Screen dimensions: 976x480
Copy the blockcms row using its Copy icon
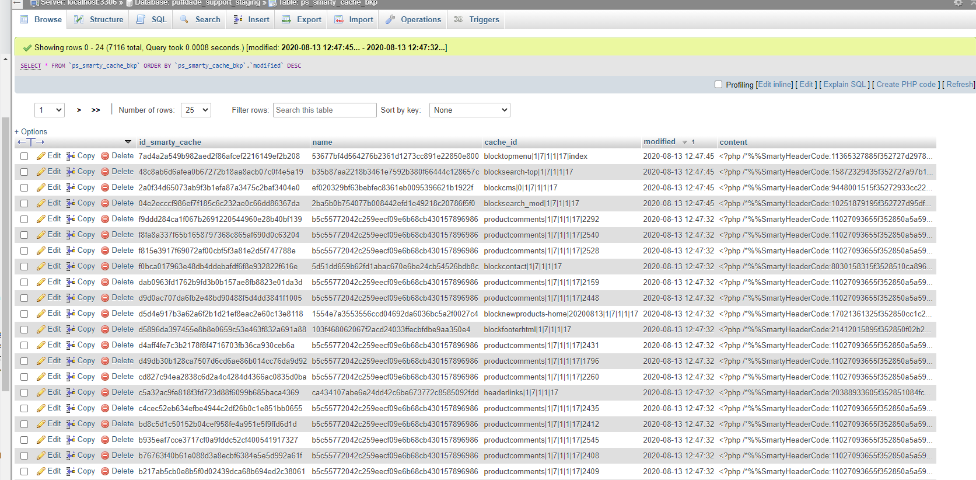pos(71,187)
